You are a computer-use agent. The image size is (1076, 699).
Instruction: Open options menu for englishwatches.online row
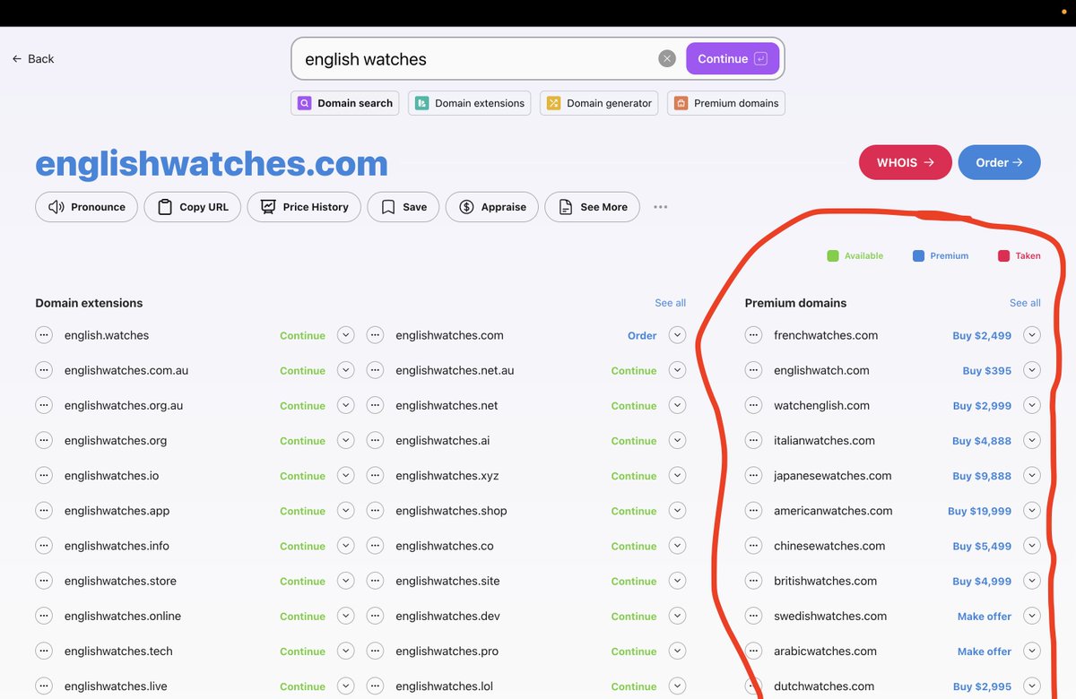point(44,616)
